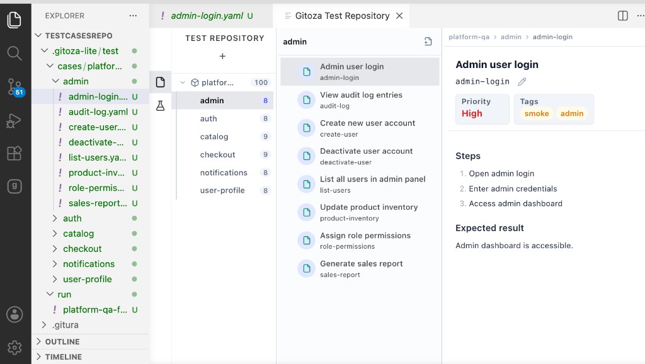
Task: Open the Search view in the activity bar
Action: click(x=14, y=53)
